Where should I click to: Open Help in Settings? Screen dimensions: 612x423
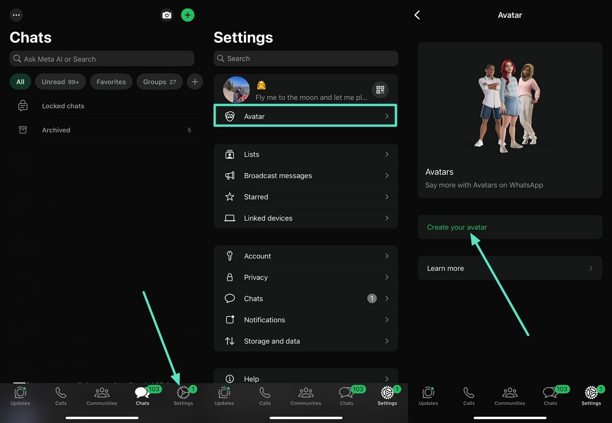306,377
